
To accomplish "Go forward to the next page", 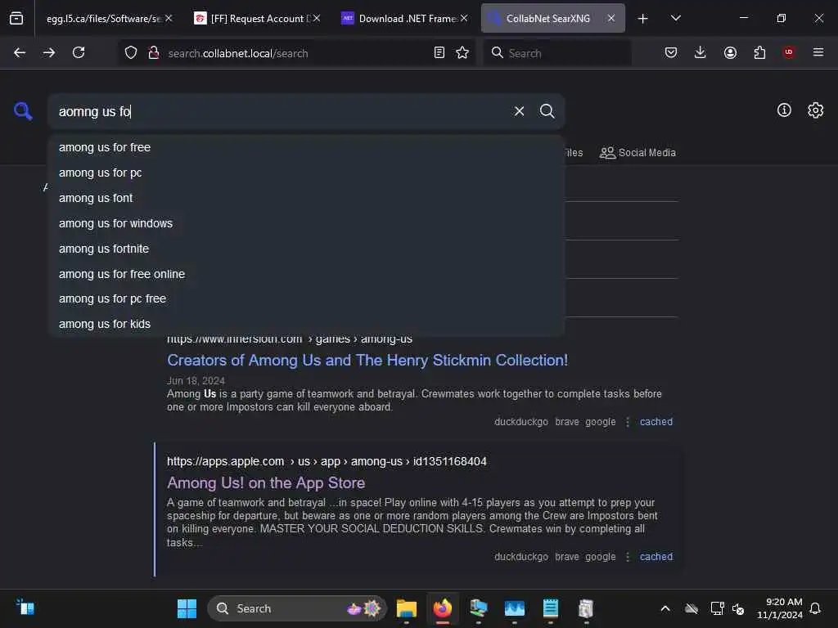I will point(48,52).
